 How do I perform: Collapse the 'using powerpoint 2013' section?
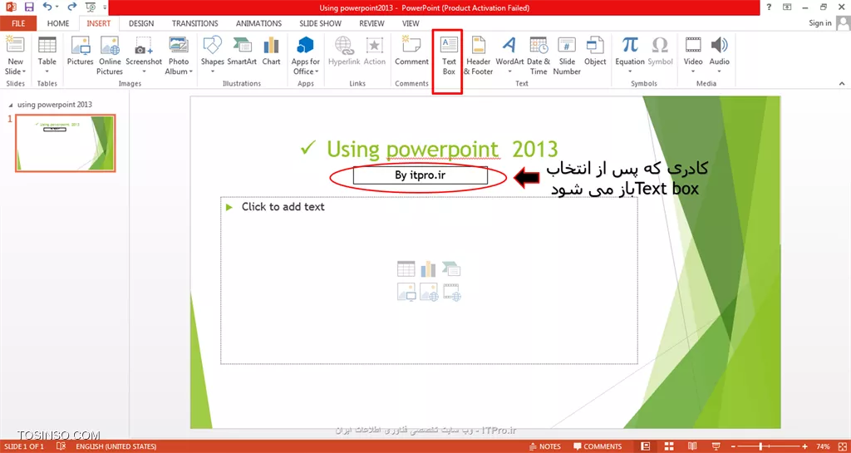click(12, 104)
